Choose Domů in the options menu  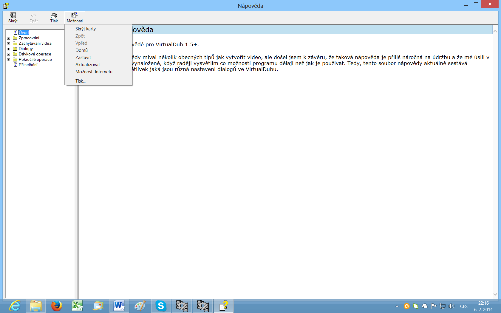[x=81, y=50]
